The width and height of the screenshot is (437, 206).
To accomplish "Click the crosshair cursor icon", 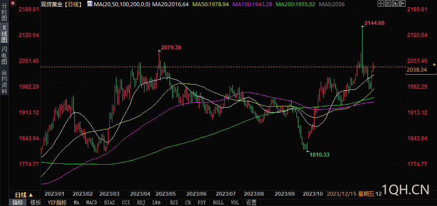I will click(381, 4).
